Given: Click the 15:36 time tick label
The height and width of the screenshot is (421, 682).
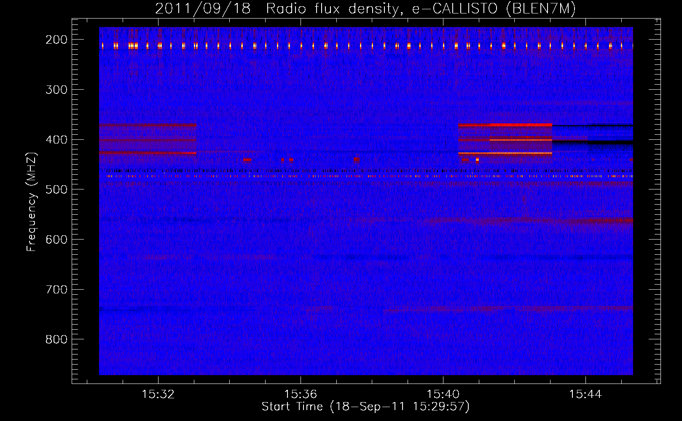Looking at the screenshot, I should (x=301, y=394).
